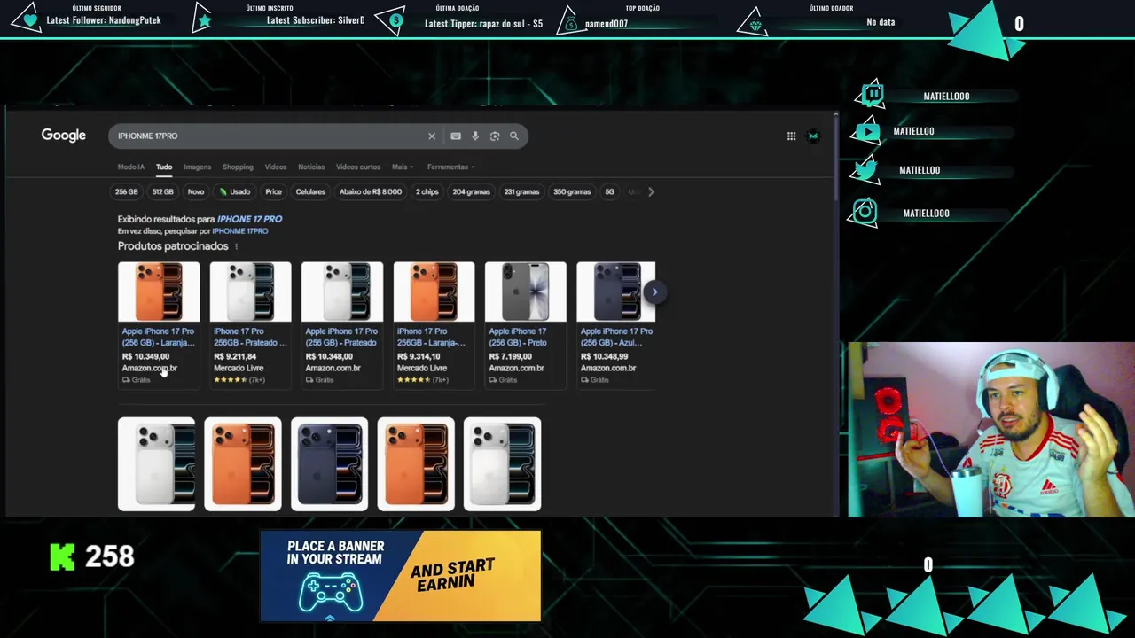Switch to Imagens tab
1135x638 pixels.
(197, 167)
